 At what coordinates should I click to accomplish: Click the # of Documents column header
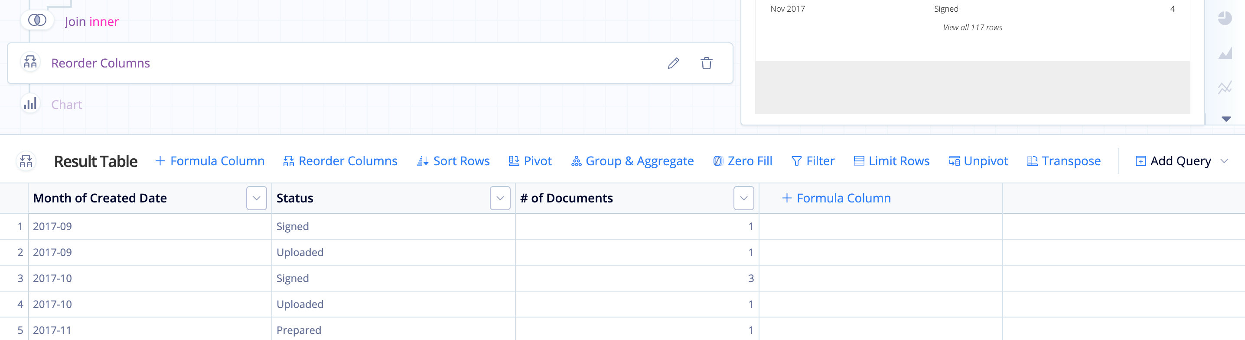pyautogui.click(x=567, y=198)
